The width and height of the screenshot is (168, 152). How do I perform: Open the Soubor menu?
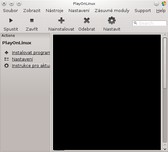[x=10, y=11]
